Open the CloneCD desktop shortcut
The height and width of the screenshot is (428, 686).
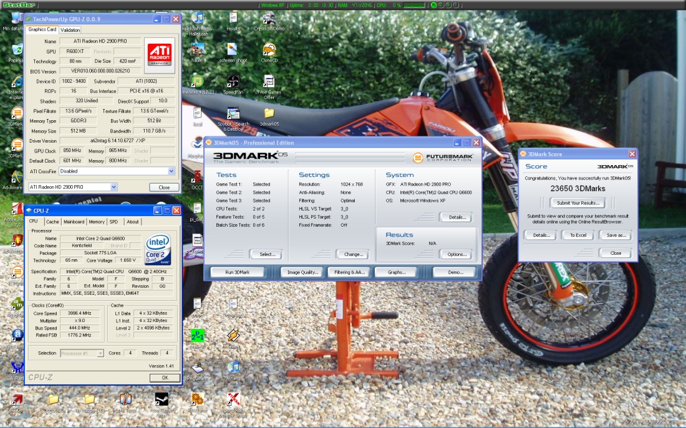pyautogui.click(x=269, y=52)
